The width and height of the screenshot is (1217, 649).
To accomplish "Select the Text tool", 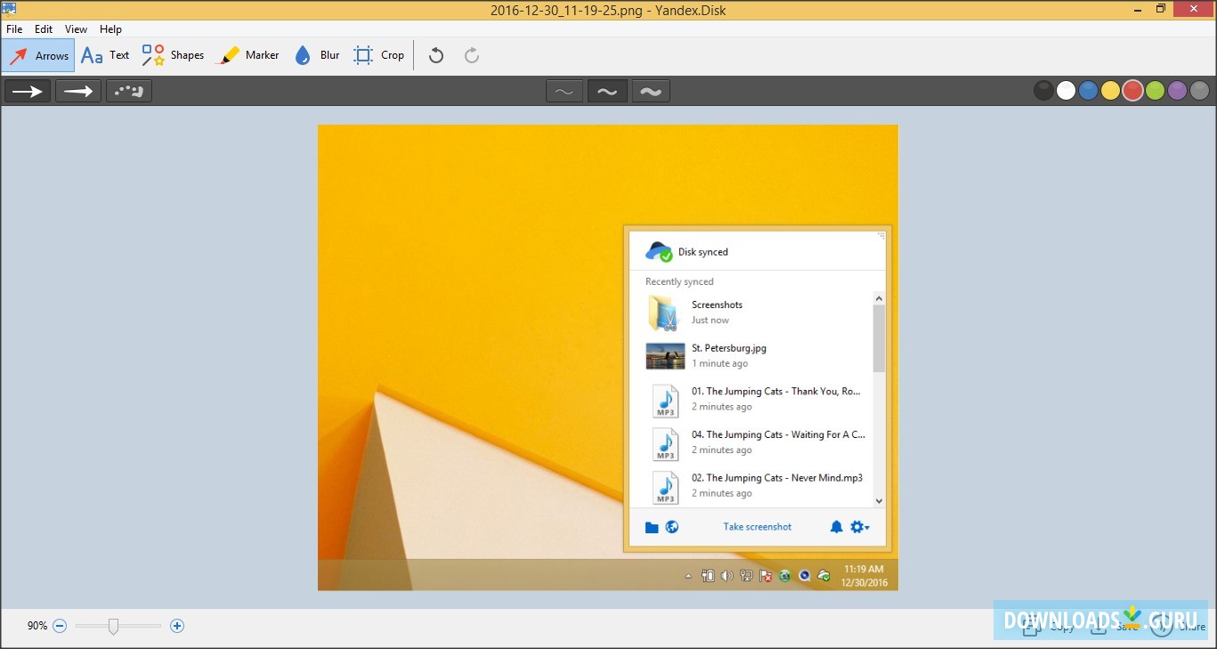I will [x=105, y=55].
